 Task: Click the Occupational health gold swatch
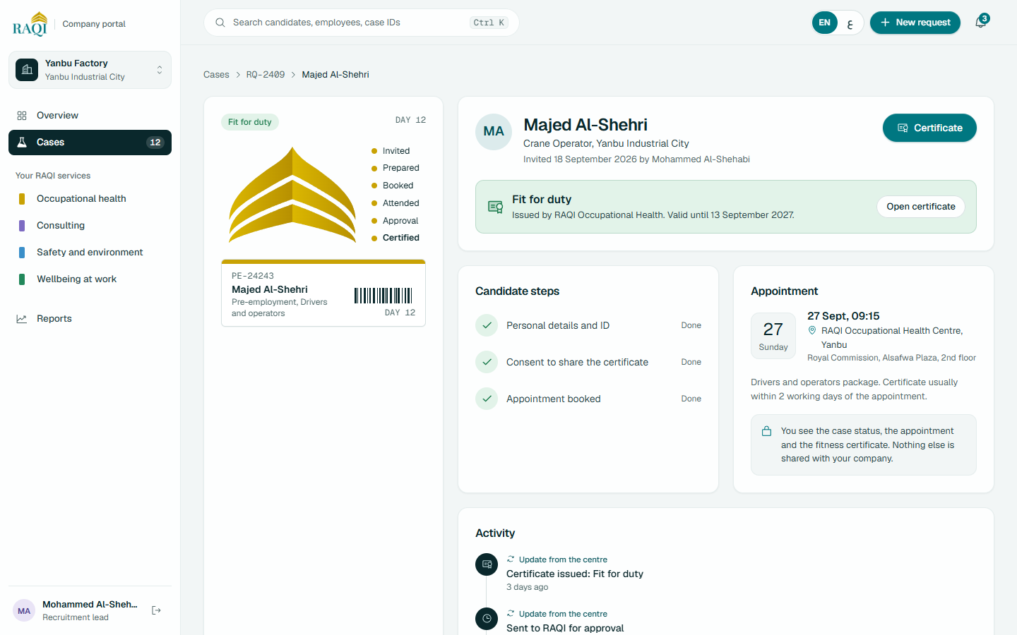click(22, 199)
